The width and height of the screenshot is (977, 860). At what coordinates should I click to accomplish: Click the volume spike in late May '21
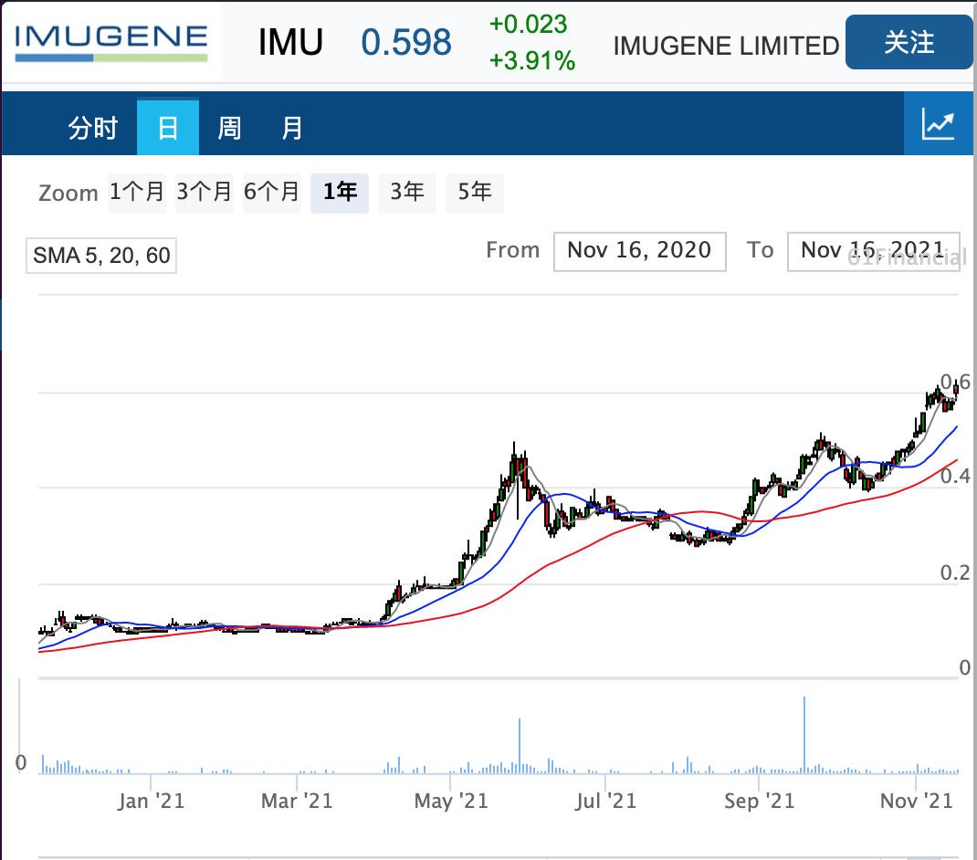pos(519,746)
